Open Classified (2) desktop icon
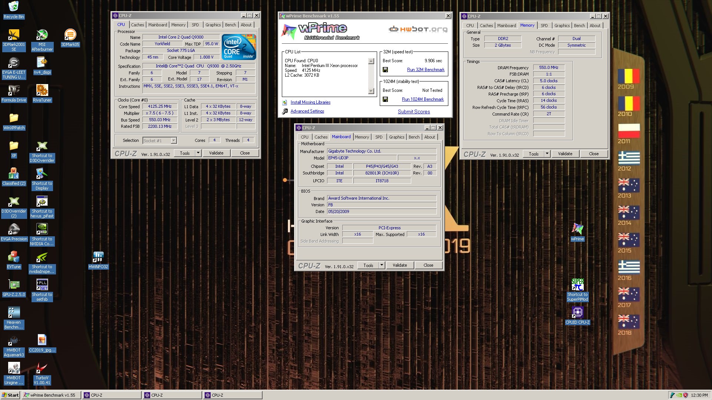 pyautogui.click(x=14, y=177)
